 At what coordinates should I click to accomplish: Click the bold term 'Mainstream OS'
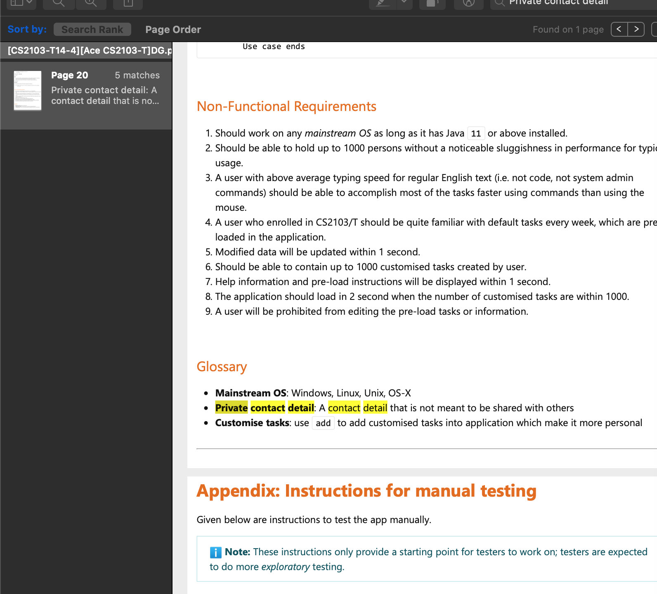point(251,393)
